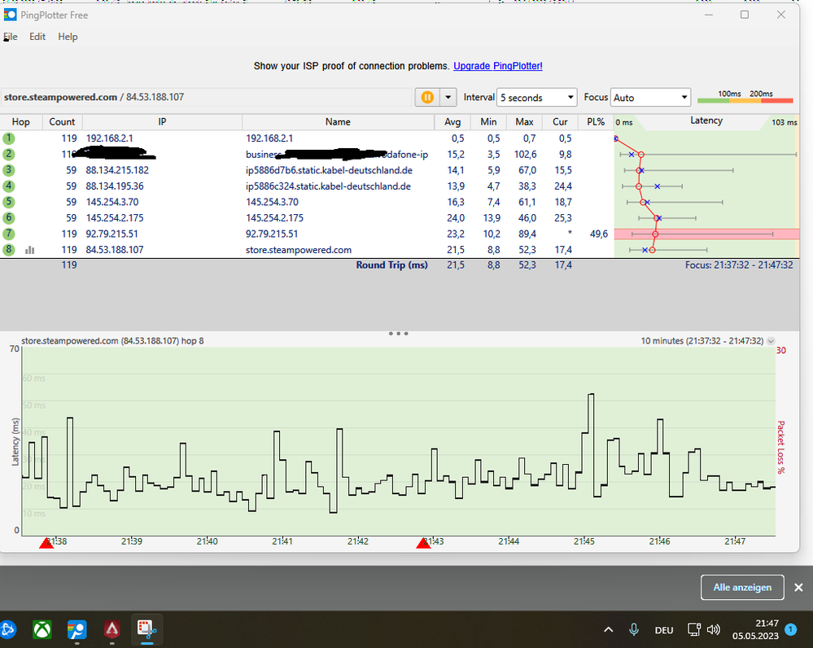Open the network tray icon
The height and width of the screenshot is (648, 813).
[693, 630]
